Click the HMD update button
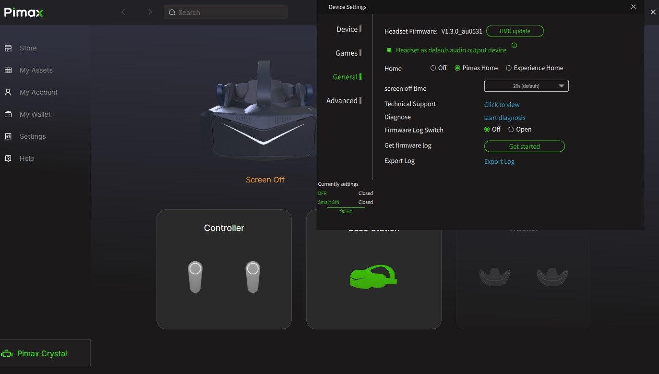This screenshot has height=374, width=659. (x=515, y=31)
